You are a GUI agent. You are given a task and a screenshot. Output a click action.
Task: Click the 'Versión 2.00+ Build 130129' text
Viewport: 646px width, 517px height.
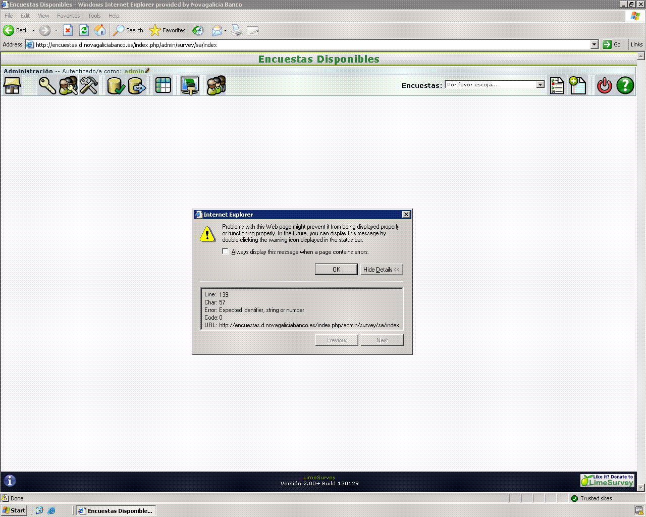(x=319, y=484)
